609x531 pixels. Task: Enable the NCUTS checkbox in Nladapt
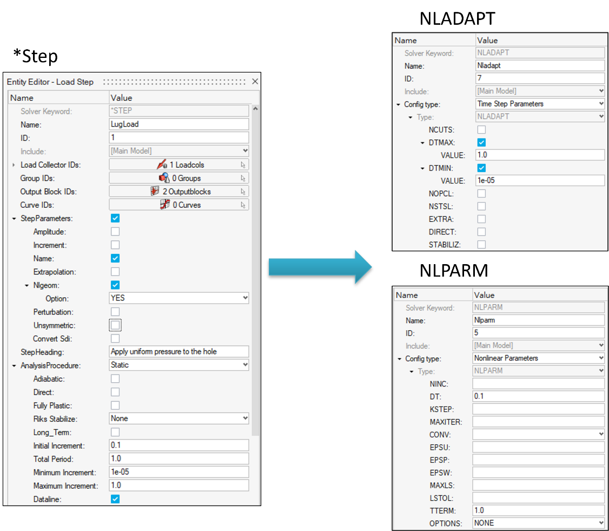tap(481, 130)
